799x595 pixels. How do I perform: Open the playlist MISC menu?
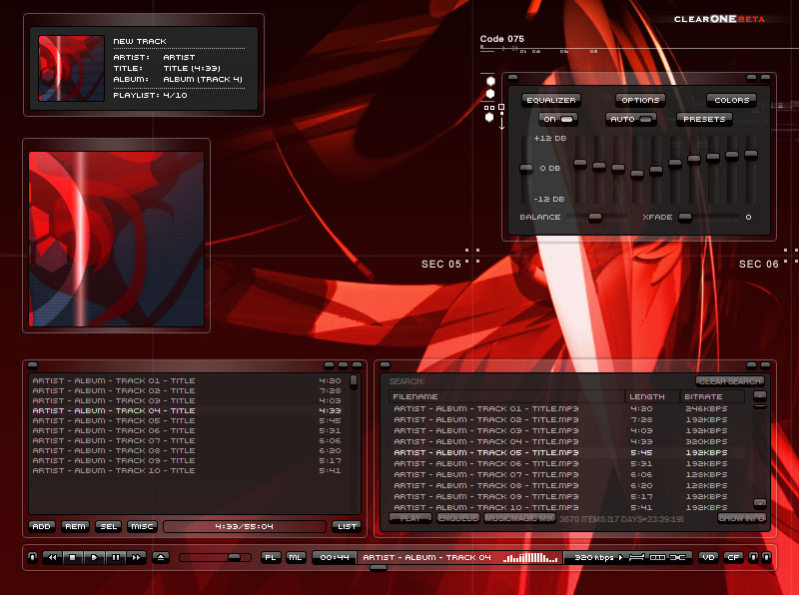click(x=142, y=526)
